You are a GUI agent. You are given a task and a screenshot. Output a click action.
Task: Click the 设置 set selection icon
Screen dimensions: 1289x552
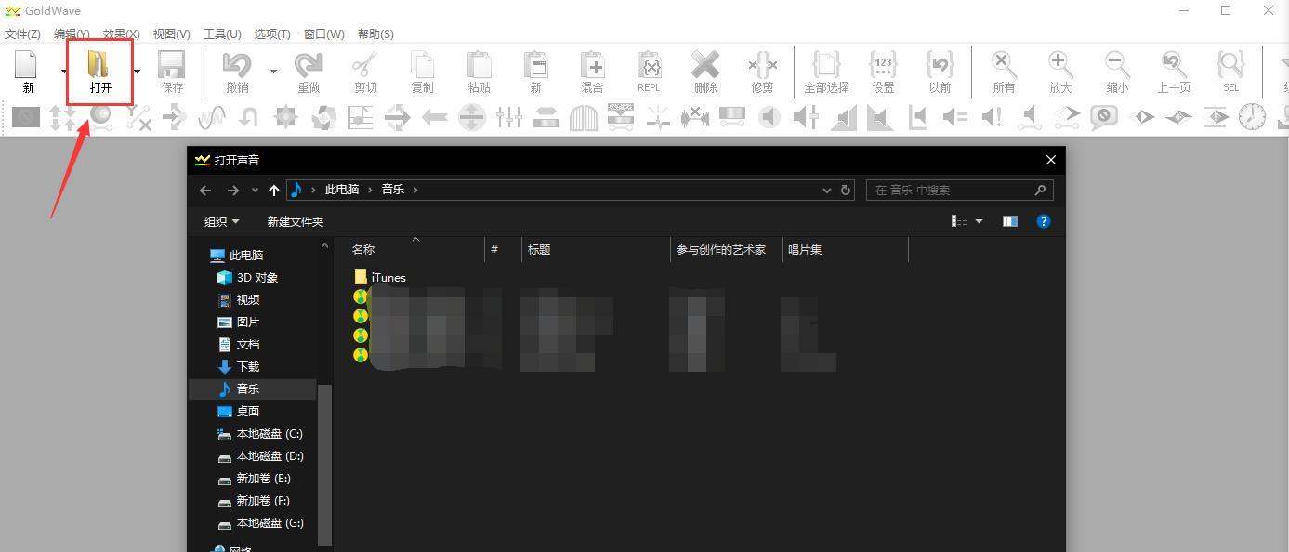(883, 65)
